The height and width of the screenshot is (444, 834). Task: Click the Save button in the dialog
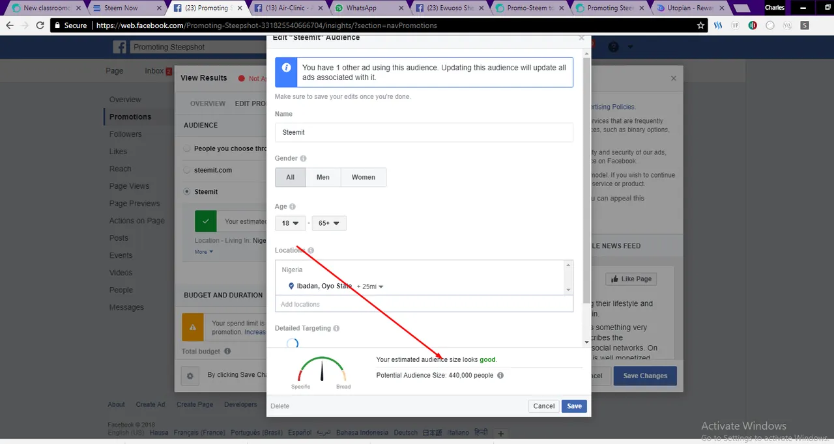[x=574, y=406]
